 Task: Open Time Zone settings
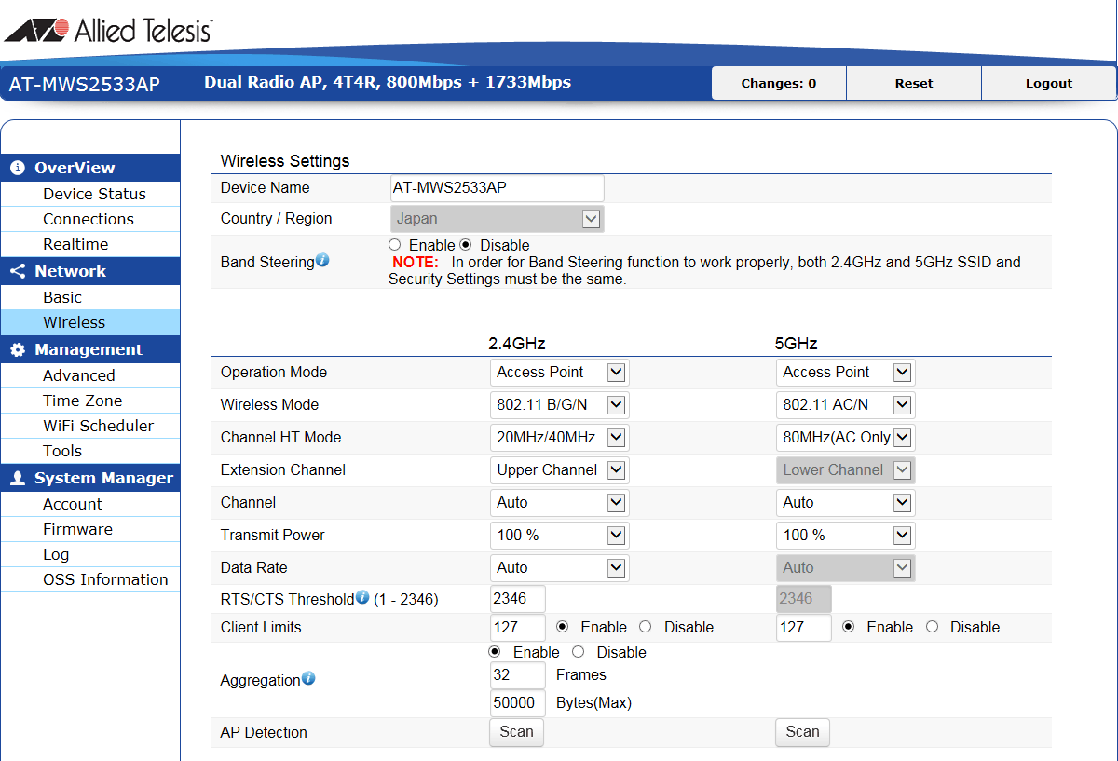pos(90,401)
